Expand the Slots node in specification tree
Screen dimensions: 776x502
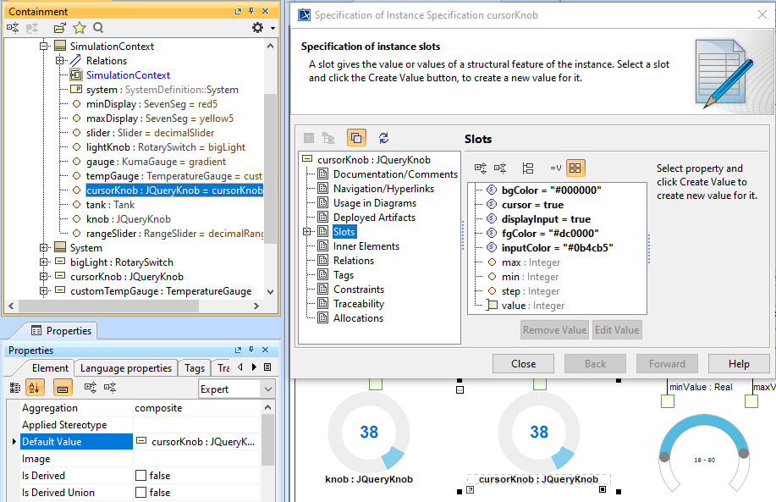[308, 232]
